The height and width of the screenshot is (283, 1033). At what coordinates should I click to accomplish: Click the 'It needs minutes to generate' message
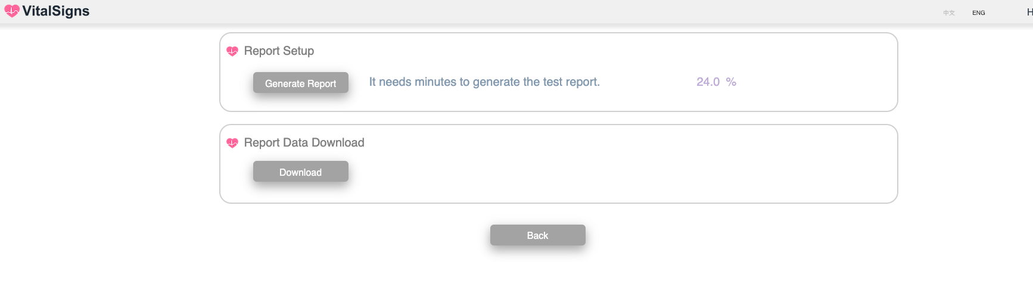click(x=484, y=82)
